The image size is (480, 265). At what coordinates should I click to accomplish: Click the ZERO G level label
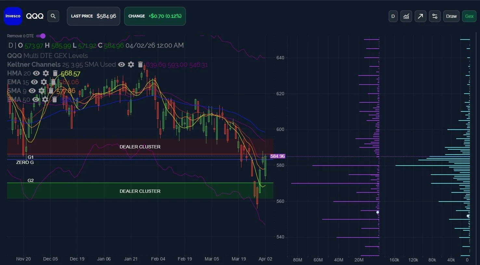25,162
